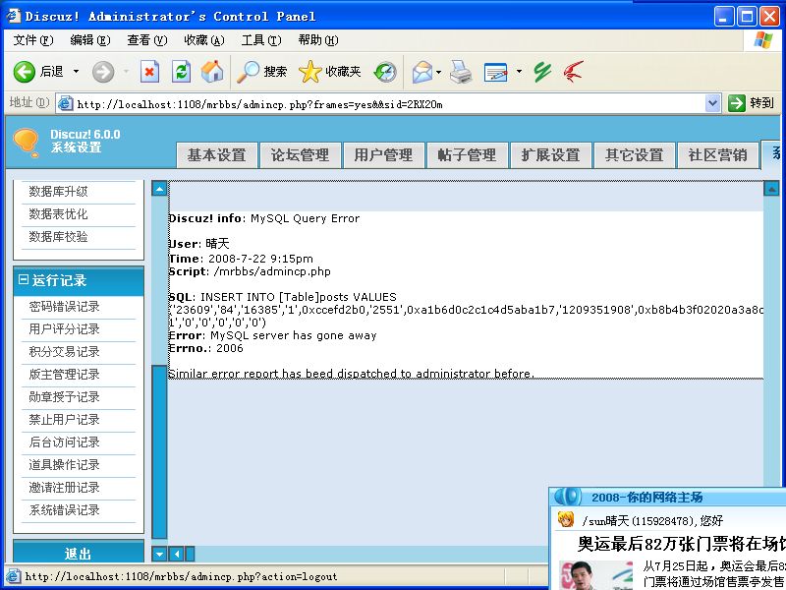
Task: Open the 邀请注册记录 link
Action: [64, 487]
